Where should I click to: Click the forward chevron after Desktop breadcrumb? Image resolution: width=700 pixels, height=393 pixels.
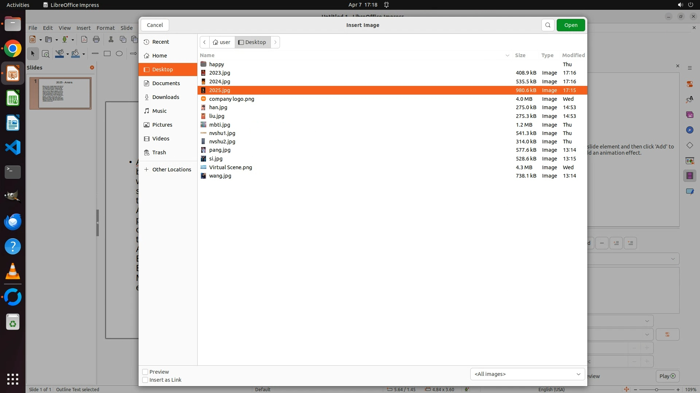pos(276,42)
